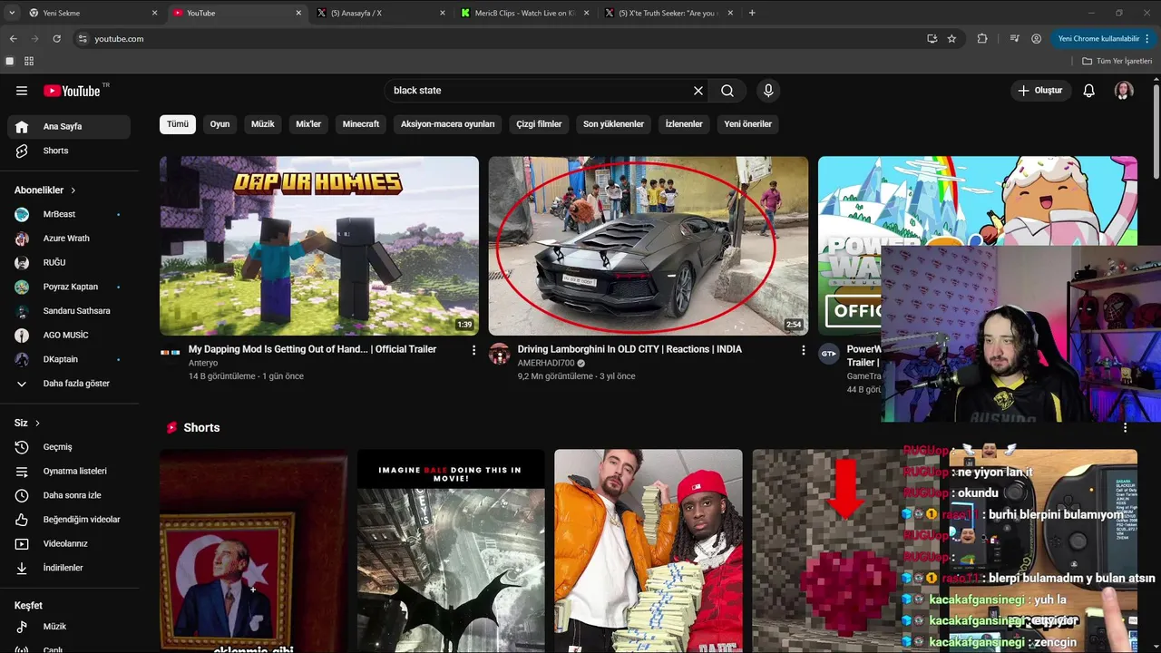Click the Oluştur create button
Viewport: 1161px width, 653px height.
click(x=1040, y=91)
